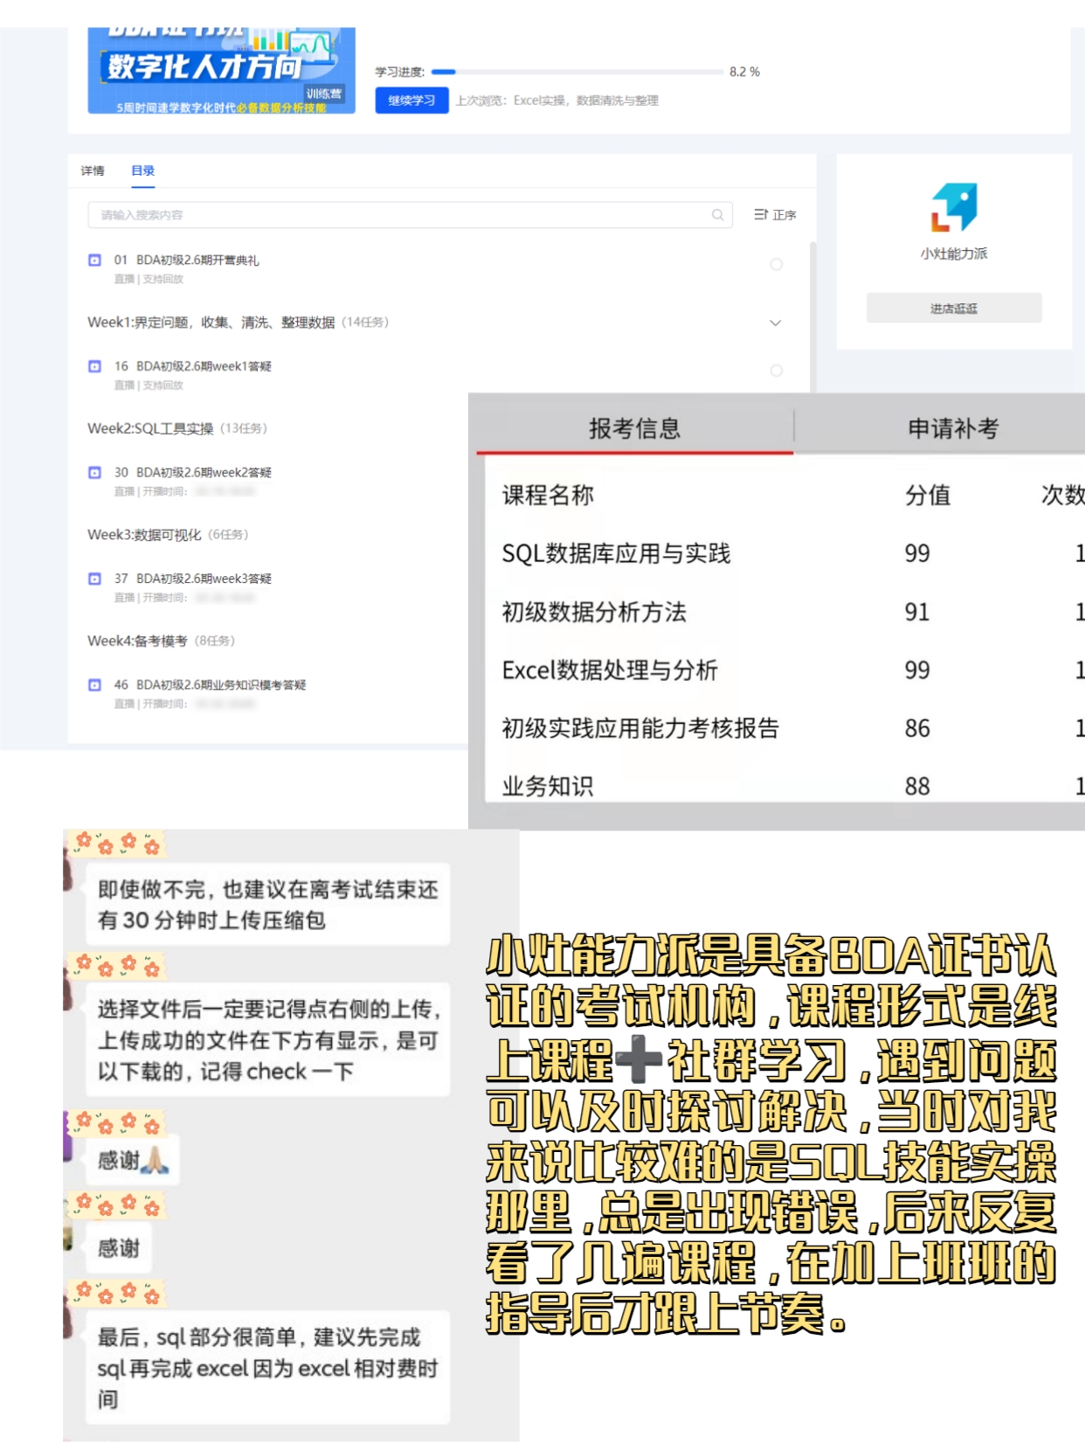Click the course list scrollbar

click(x=813, y=319)
